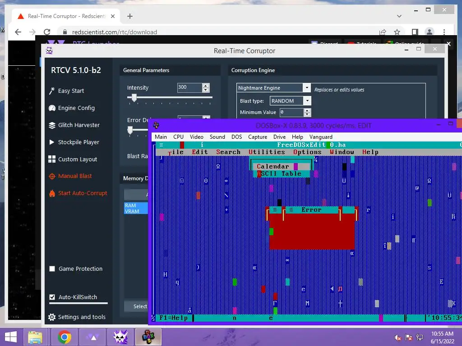Image resolution: width=462 pixels, height=346 pixels.
Task: Click Action Center flag tray icon
Action: (409, 337)
